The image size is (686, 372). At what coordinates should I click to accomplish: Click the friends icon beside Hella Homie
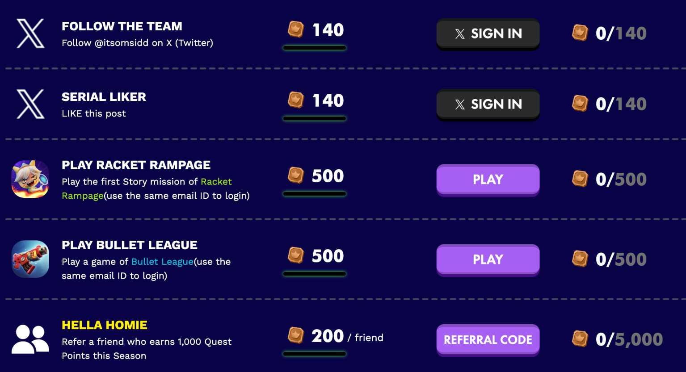pos(30,339)
